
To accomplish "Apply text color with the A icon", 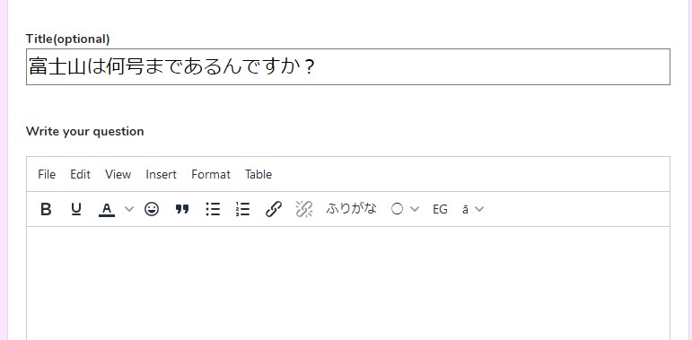I will coord(107,209).
